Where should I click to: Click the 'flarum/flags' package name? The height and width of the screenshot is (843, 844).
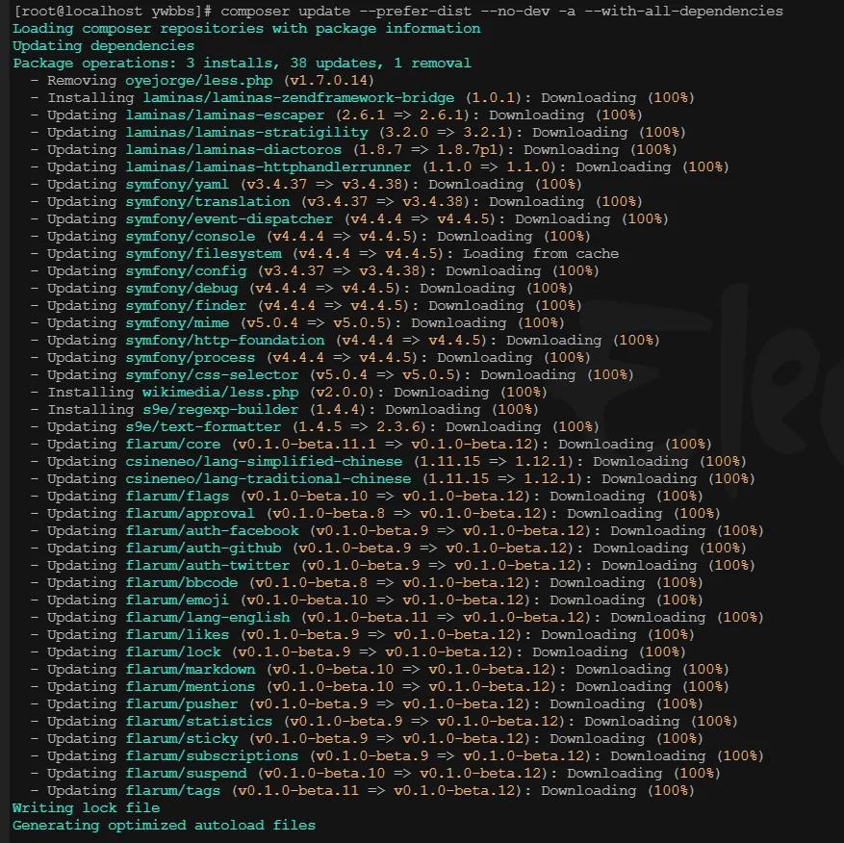[177, 496]
